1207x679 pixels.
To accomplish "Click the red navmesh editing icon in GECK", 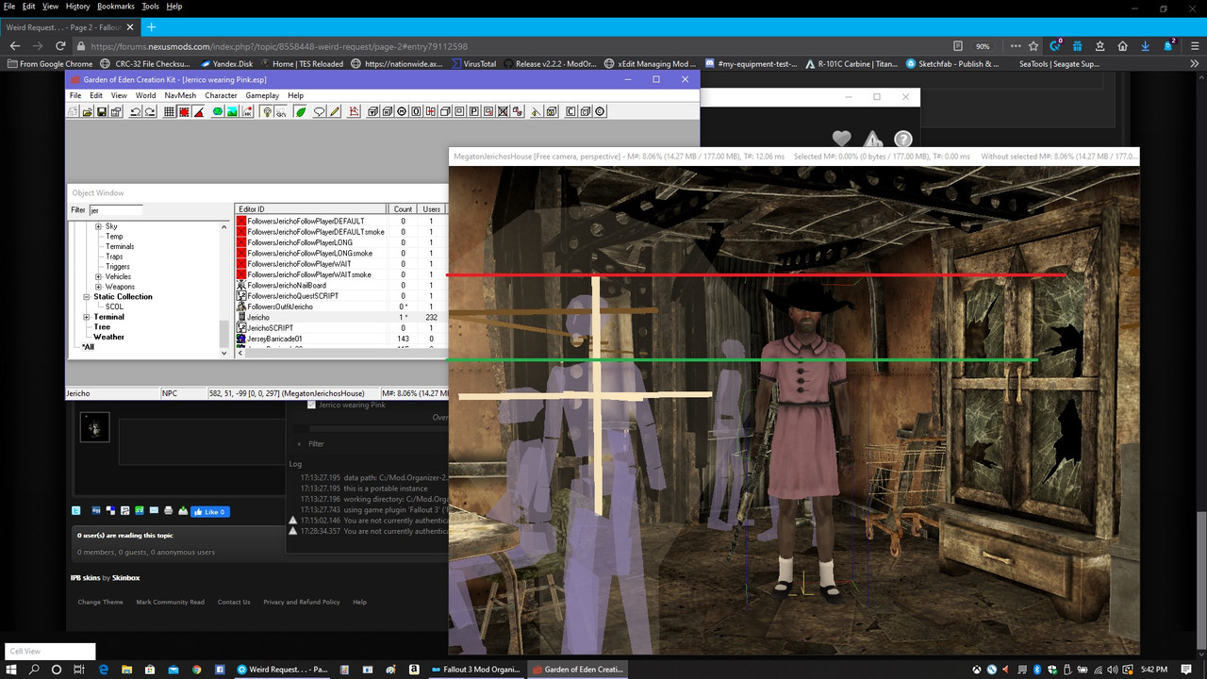I will click(x=354, y=111).
